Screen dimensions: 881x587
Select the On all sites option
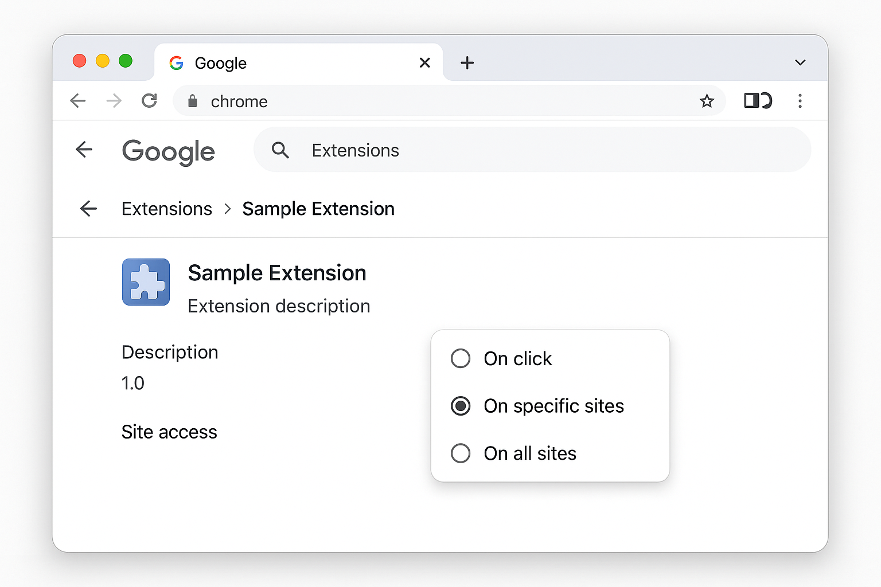click(x=461, y=453)
